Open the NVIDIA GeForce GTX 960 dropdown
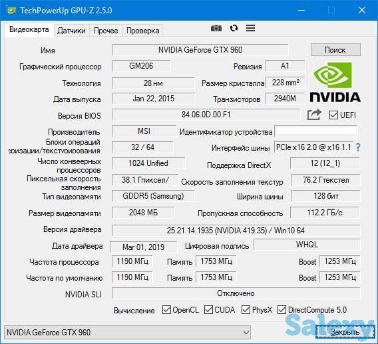Screen dimensions: 378x344 click(127, 333)
